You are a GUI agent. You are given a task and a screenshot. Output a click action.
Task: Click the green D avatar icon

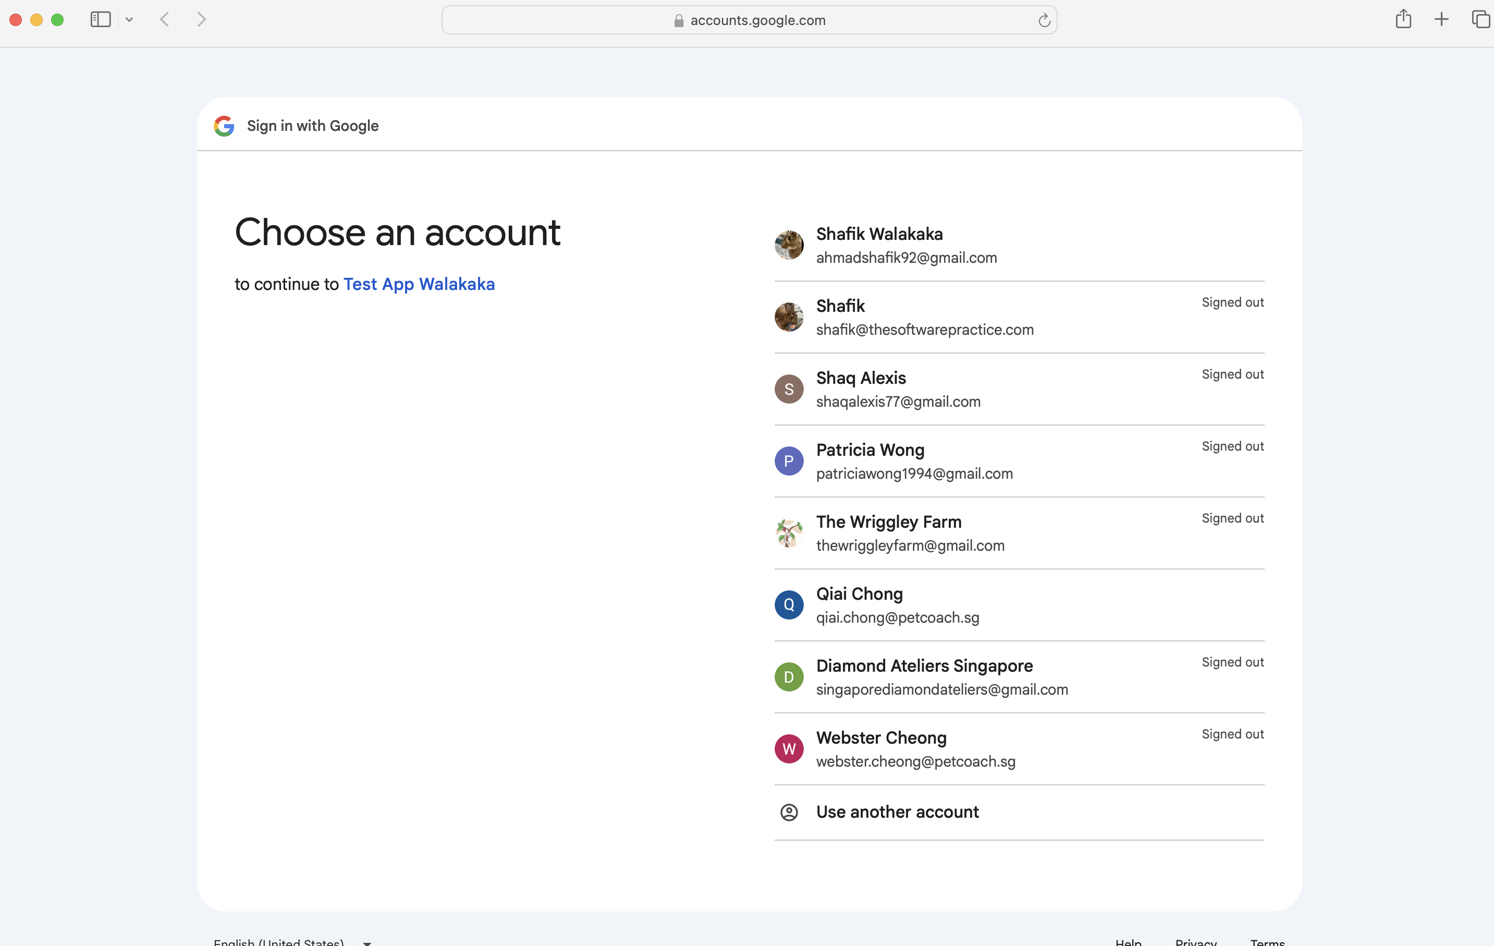(x=789, y=677)
